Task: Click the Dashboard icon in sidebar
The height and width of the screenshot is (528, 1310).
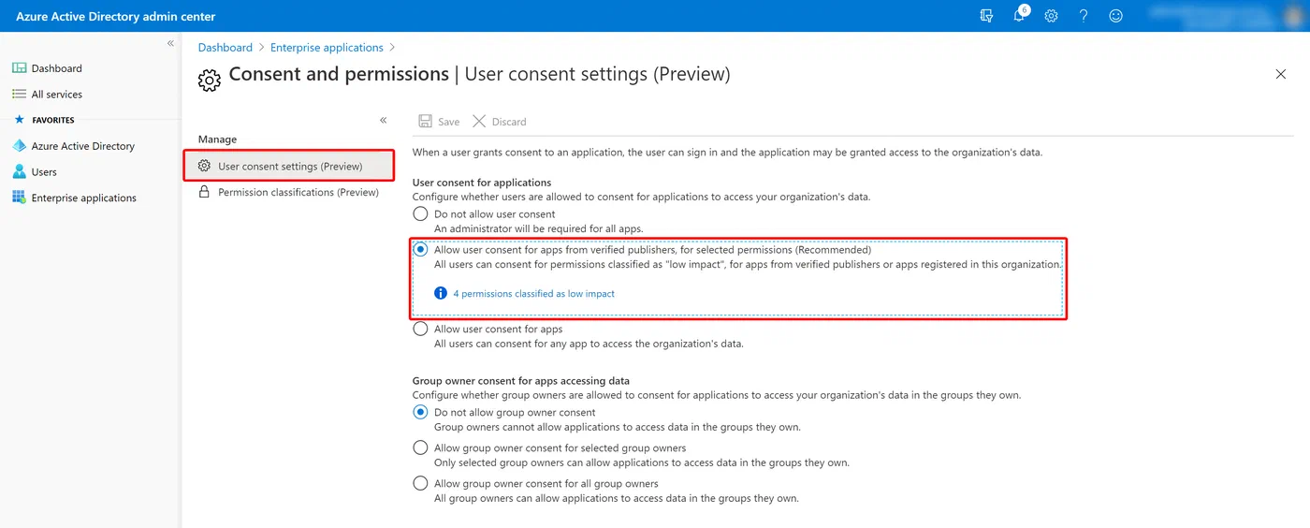Action: pyautogui.click(x=19, y=68)
